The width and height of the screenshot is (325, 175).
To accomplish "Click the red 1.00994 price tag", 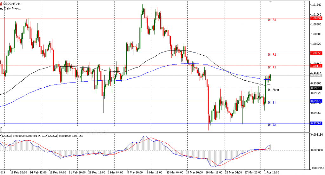I will point(316,18).
